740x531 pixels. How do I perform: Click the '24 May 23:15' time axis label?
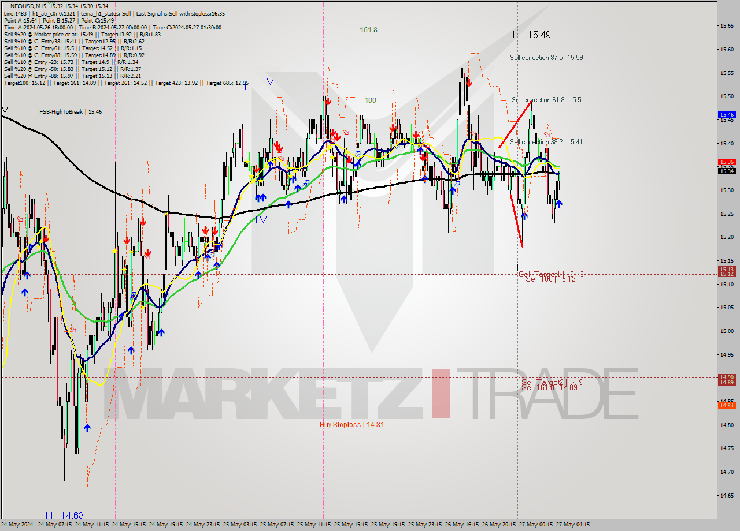tap(203, 525)
